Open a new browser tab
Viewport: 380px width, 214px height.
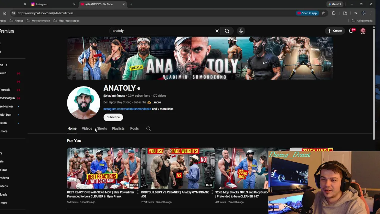click(131, 4)
